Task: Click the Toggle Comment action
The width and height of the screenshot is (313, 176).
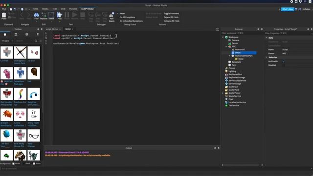Action: [x=171, y=13]
